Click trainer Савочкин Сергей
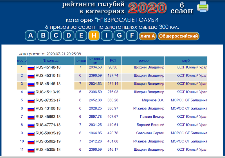Image resolution: width=225 pixels, height=158 pixels. click(150, 133)
